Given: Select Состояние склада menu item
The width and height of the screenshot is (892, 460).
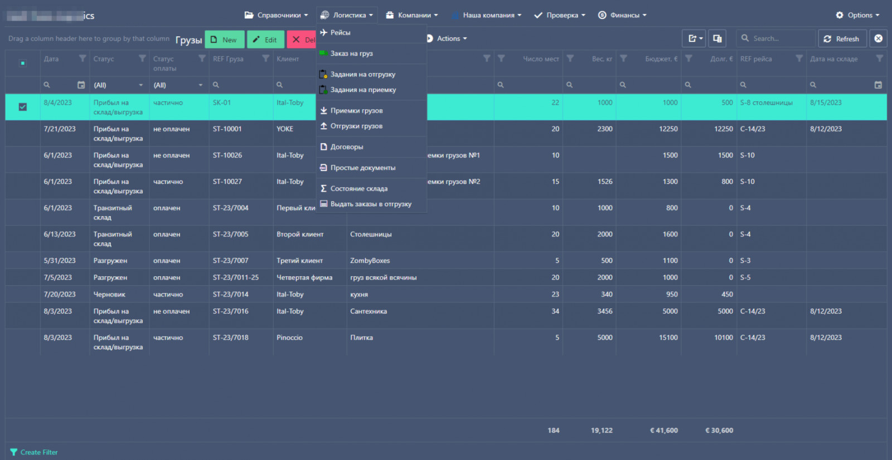Looking at the screenshot, I should point(371,189).
